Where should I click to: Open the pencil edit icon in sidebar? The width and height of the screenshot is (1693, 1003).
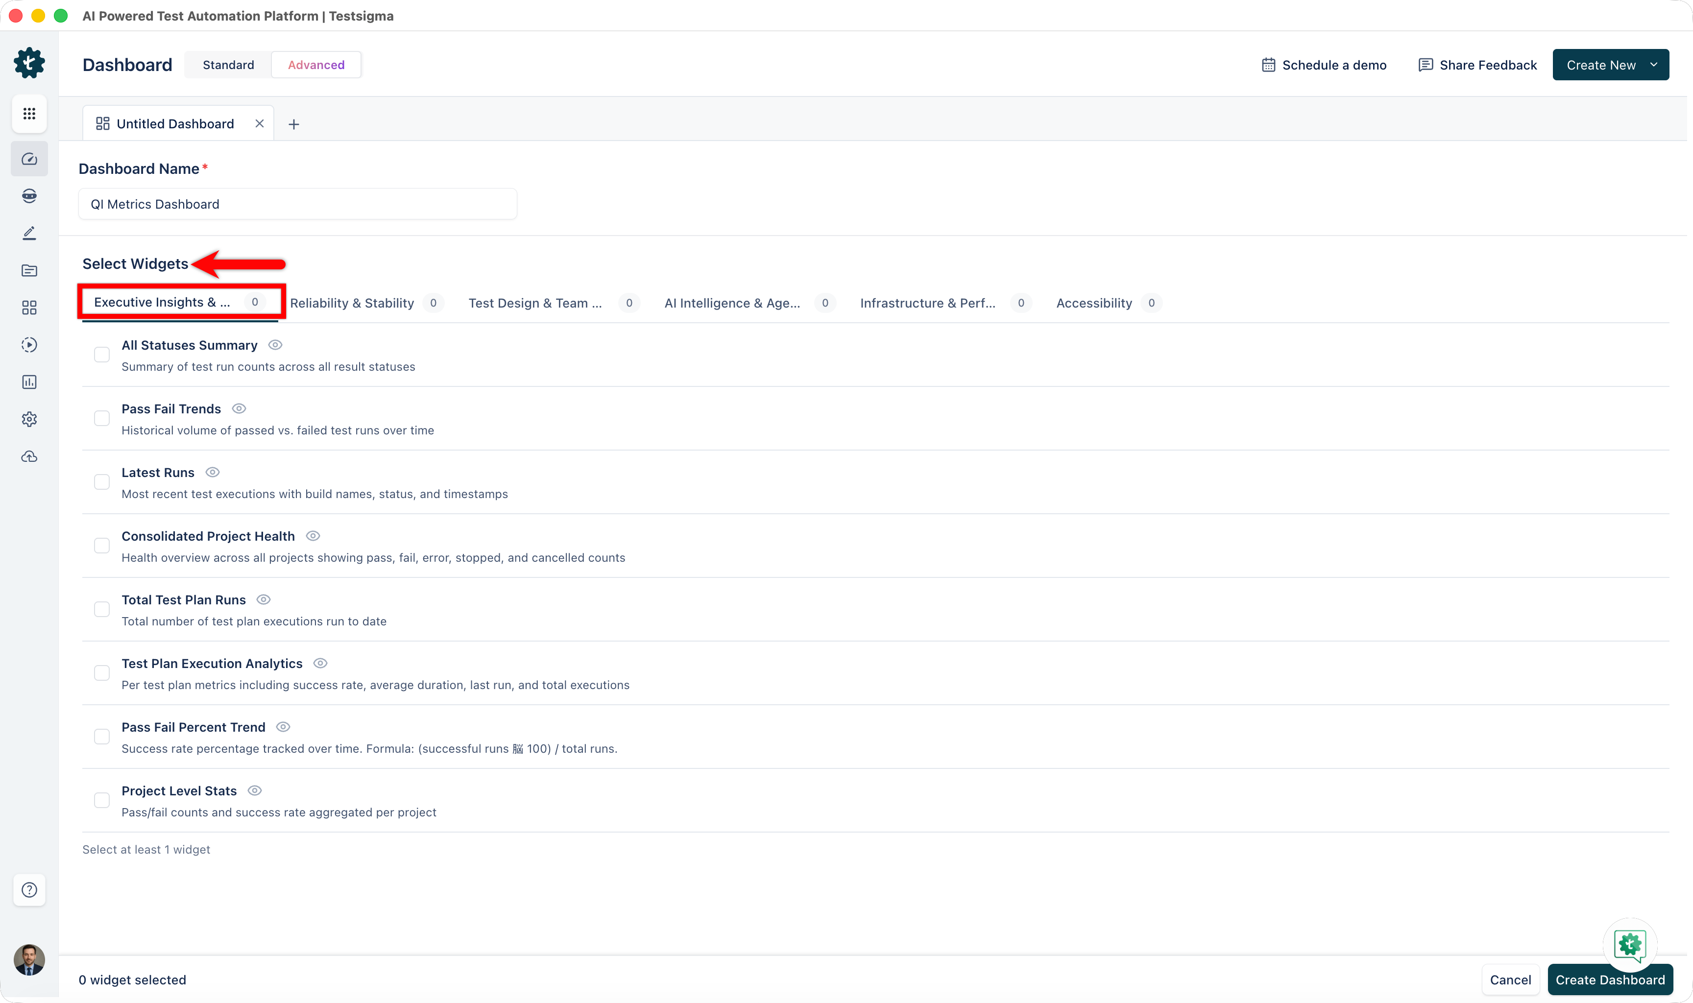coord(29,233)
